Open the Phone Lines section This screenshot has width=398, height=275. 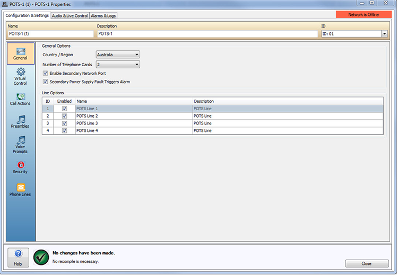(x=20, y=190)
